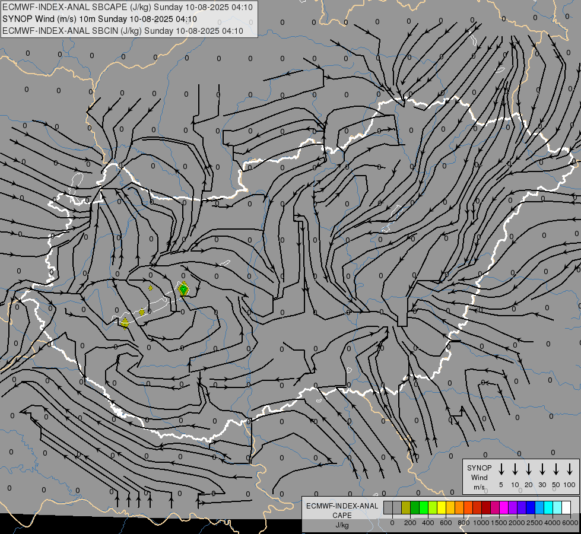The width and height of the screenshot is (581, 534).
Task: Select the white CAPE legend swatch
Action: (566, 507)
